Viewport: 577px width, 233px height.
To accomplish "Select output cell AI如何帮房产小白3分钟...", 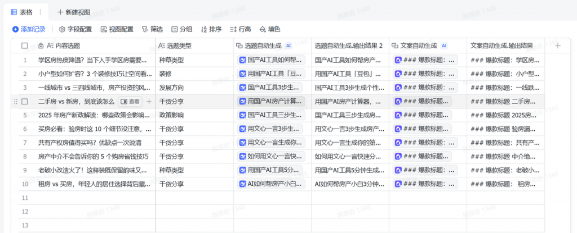I will click(x=350, y=184).
